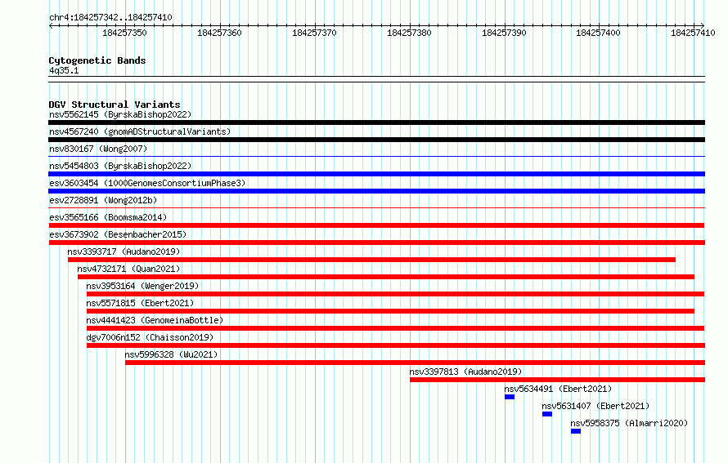Click ruler position 184257410
Viewport: 728px width, 463px height.
coord(693,33)
